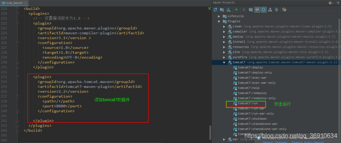Select the tomcat7:exec-war-only goal icon

pyautogui.click(x=235, y=83)
